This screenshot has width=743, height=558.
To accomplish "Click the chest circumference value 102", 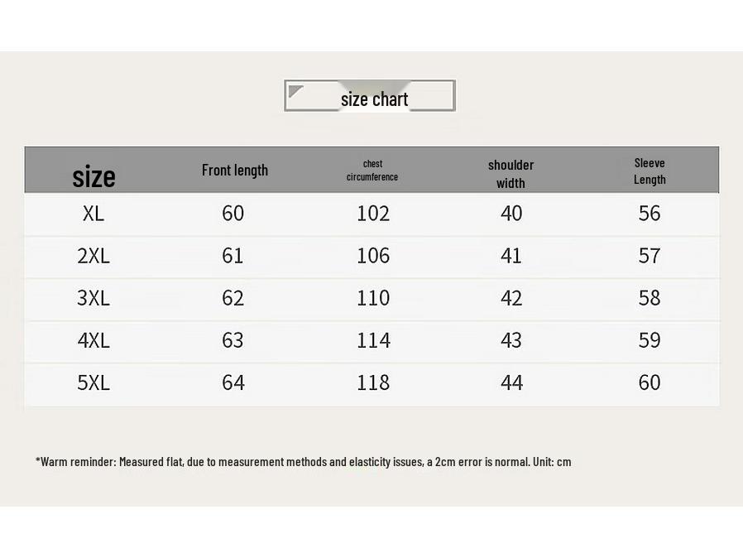I will tap(373, 214).
